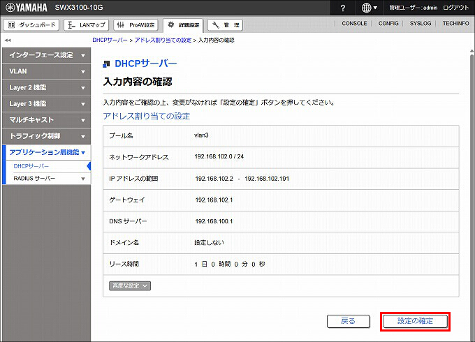Image resolution: width=475 pixels, height=342 pixels.
Task: Click アドレス割り当ての設定 section heading
Action: click(x=146, y=117)
